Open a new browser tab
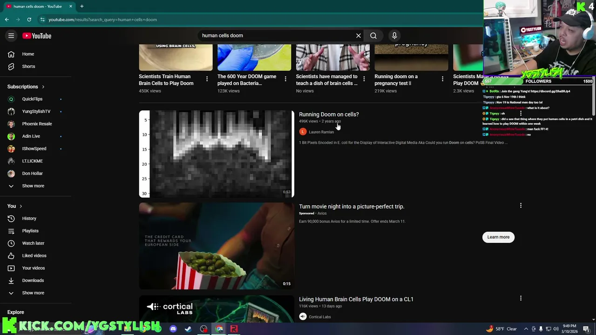Screen dimensions: 596x335 tap(81, 6)
